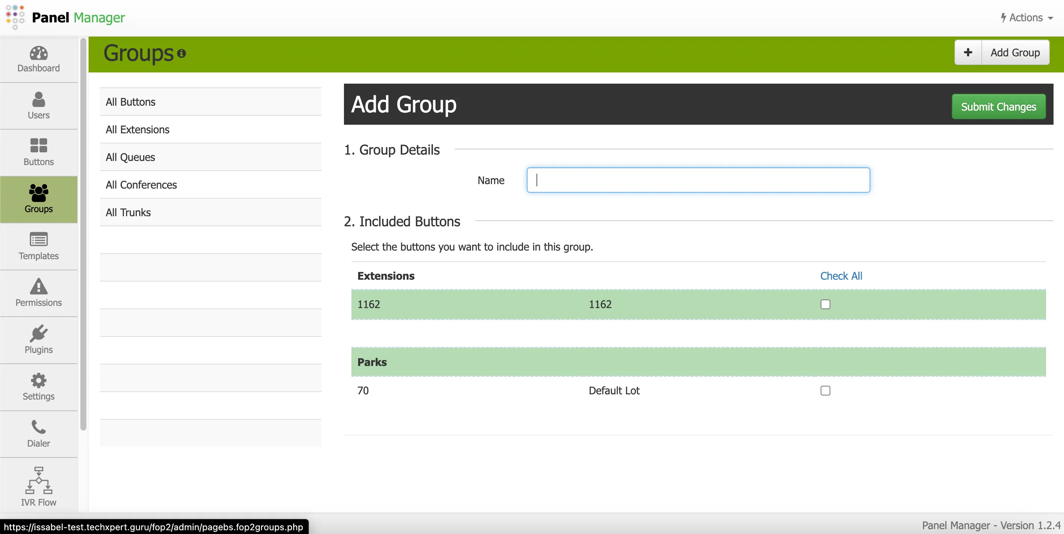Enable the Default Lot park checkbox
Screen dimensions: 1064x534
tap(825, 390)
